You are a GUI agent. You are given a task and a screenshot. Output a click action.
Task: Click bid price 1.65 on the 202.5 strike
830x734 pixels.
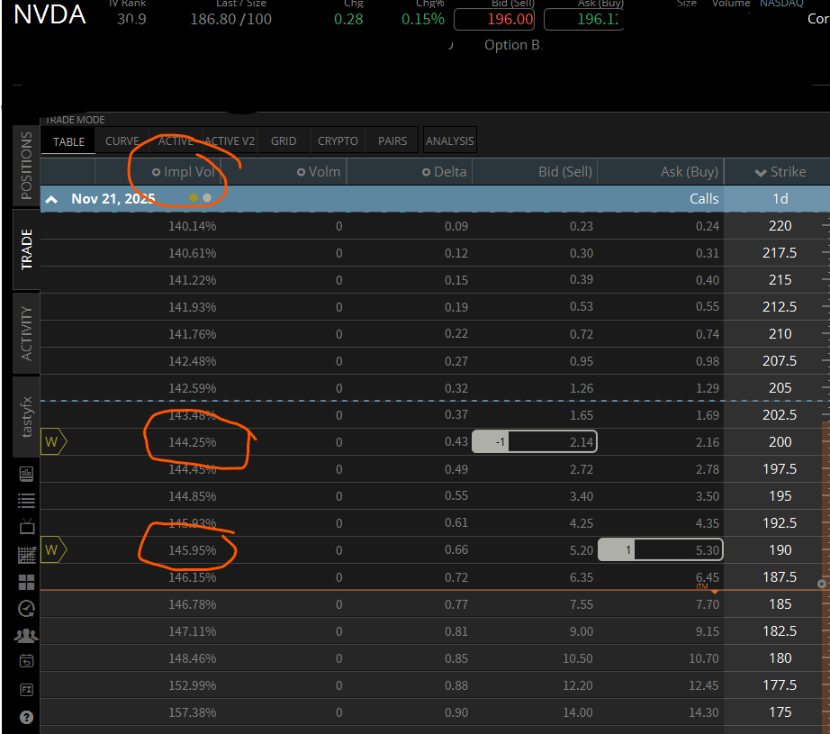coord(582,415)
